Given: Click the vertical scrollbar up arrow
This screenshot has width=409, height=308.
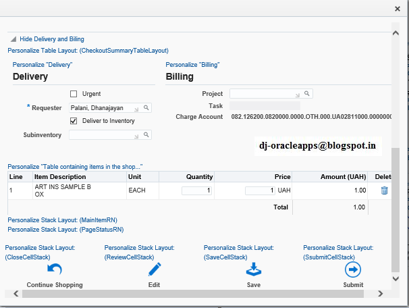Looking at the screenshot, I should (396, 33).
